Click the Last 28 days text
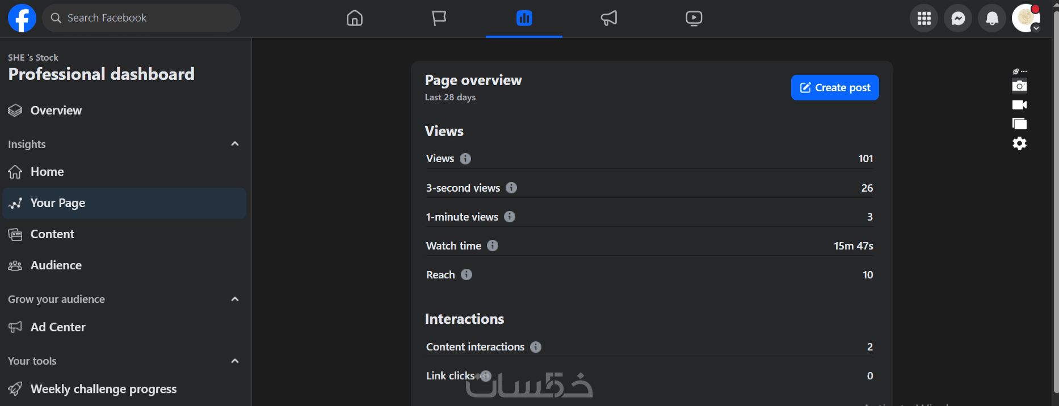 [x=450, y=98]
